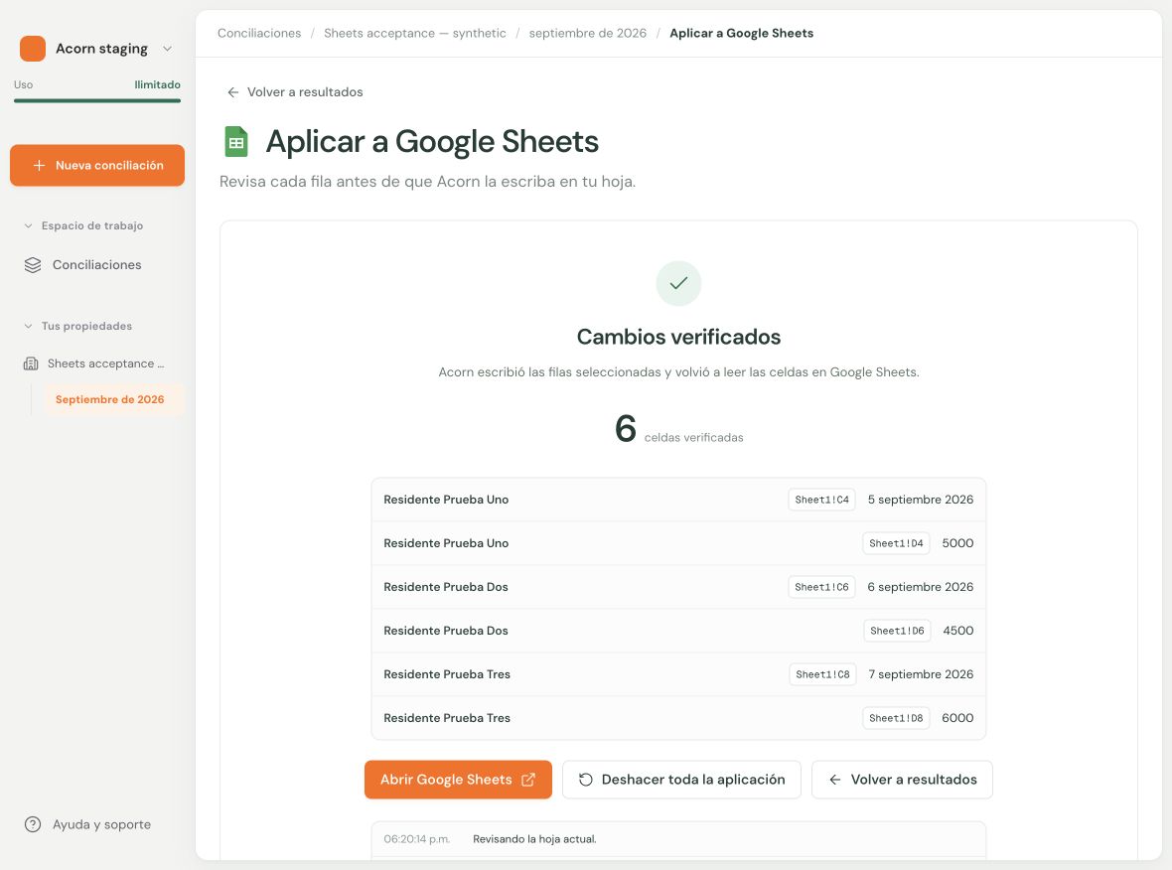The image size is (1172, 870).
Task: Open Conciliaciones in the sidebar
Action: [x=96, y=264]
